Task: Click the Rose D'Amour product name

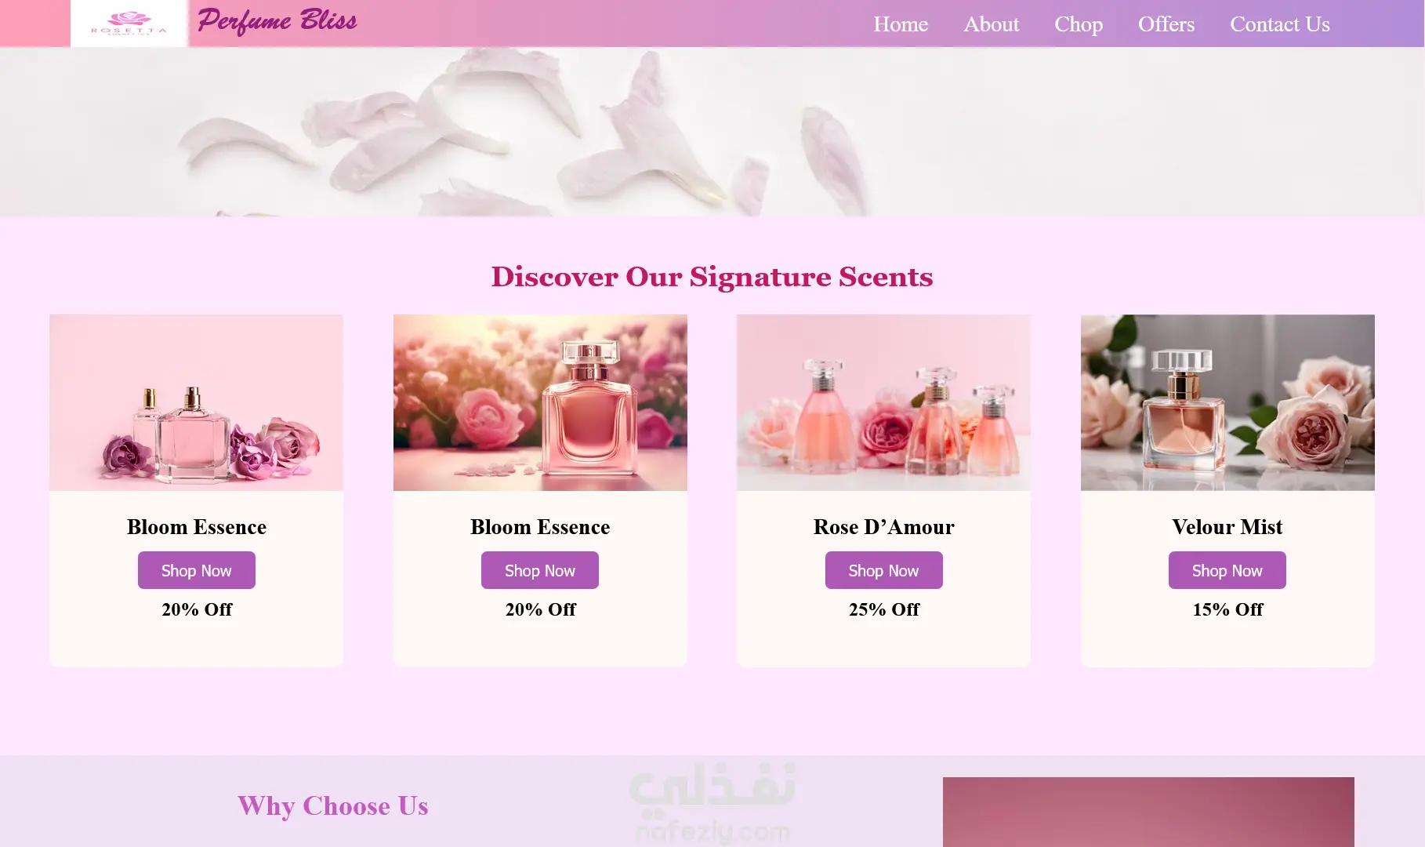Action: [x=883, y=527]
